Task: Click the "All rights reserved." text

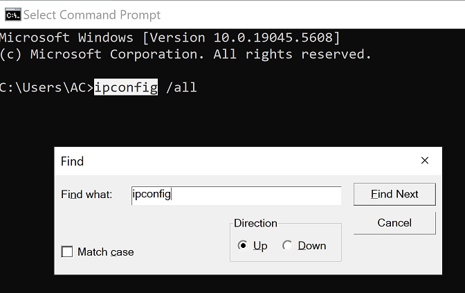Action: pos(292,54)
